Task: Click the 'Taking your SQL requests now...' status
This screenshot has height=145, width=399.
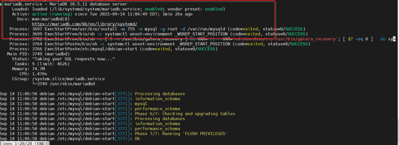Action: (74, 59)
